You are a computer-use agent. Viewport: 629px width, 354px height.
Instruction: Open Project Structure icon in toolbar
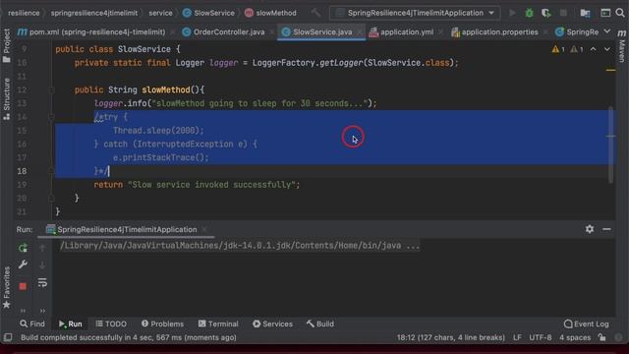[x=586, y=13]
